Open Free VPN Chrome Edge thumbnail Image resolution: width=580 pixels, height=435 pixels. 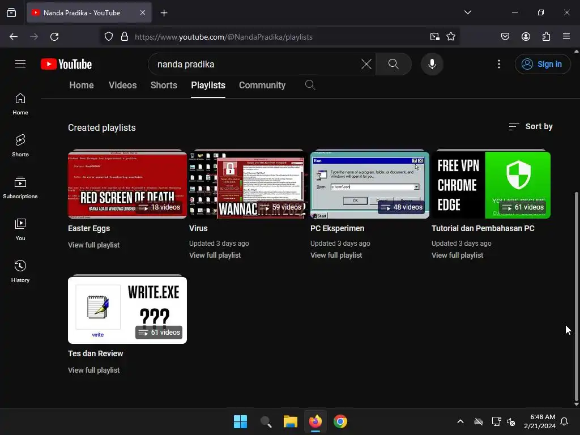tap(491, 185)
